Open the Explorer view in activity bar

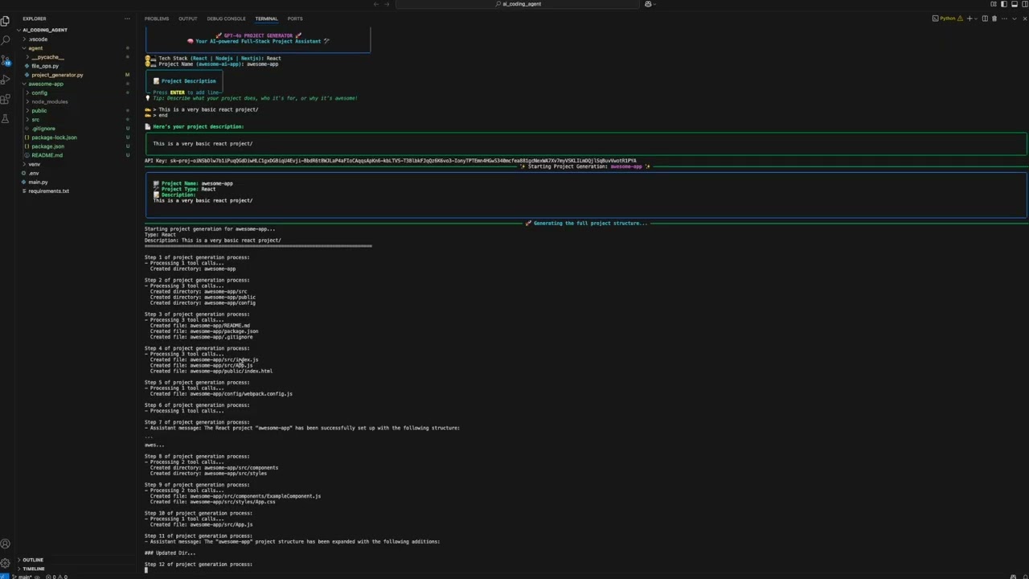tap(6, 21)
